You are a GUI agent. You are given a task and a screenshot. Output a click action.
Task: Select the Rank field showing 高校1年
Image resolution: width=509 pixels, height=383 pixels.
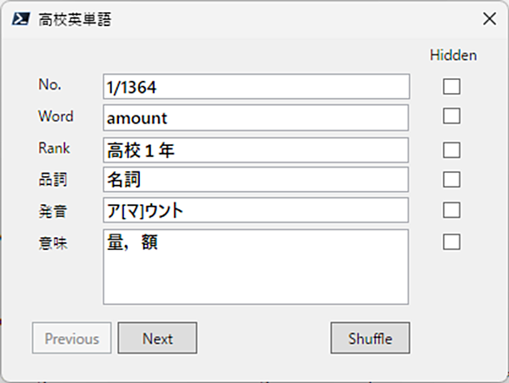click(255, 150)
